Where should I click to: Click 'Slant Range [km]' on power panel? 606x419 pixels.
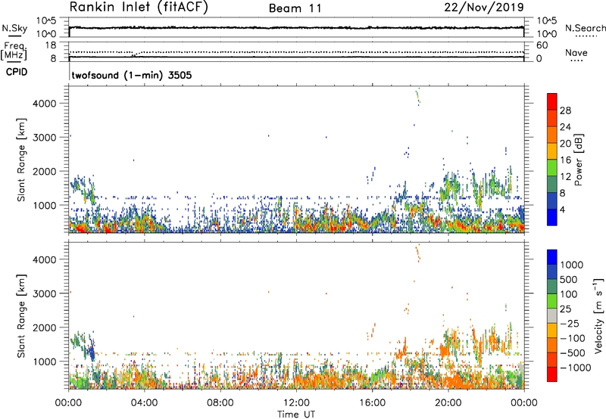[x=21, y=160]
